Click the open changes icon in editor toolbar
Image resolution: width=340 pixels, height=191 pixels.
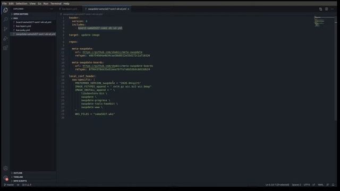320,9
